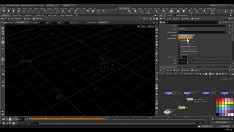Viewport: 234px width, 132px height.
Task: Choose Project Rays option in dropdown list
Action: coord(183,40)
